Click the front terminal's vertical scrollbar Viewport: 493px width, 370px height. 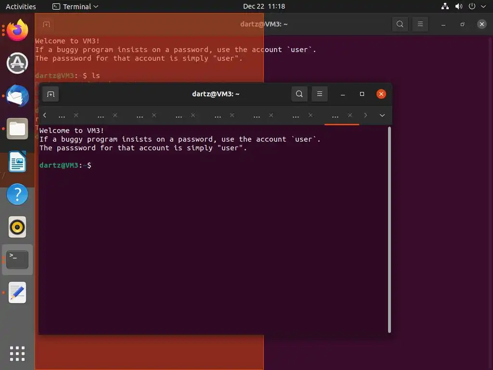[x=389, y=230]
